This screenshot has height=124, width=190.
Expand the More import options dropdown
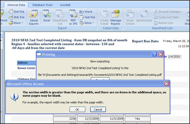(16, 23)
